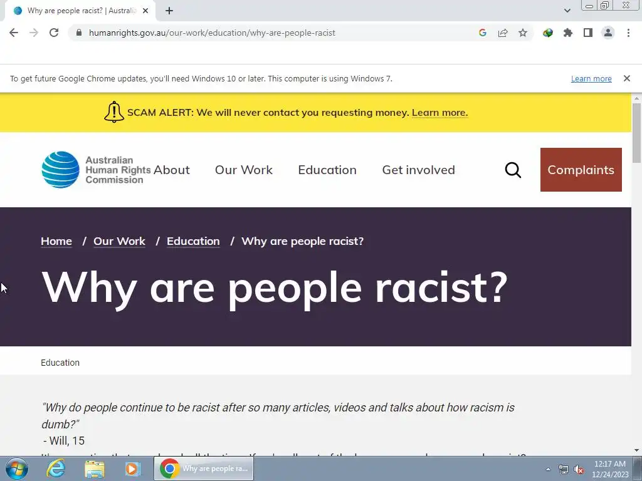This screenshot has width=642, height=481.
Task: Click the quote attribution '- Will, 15'
Action: point(64,441)
